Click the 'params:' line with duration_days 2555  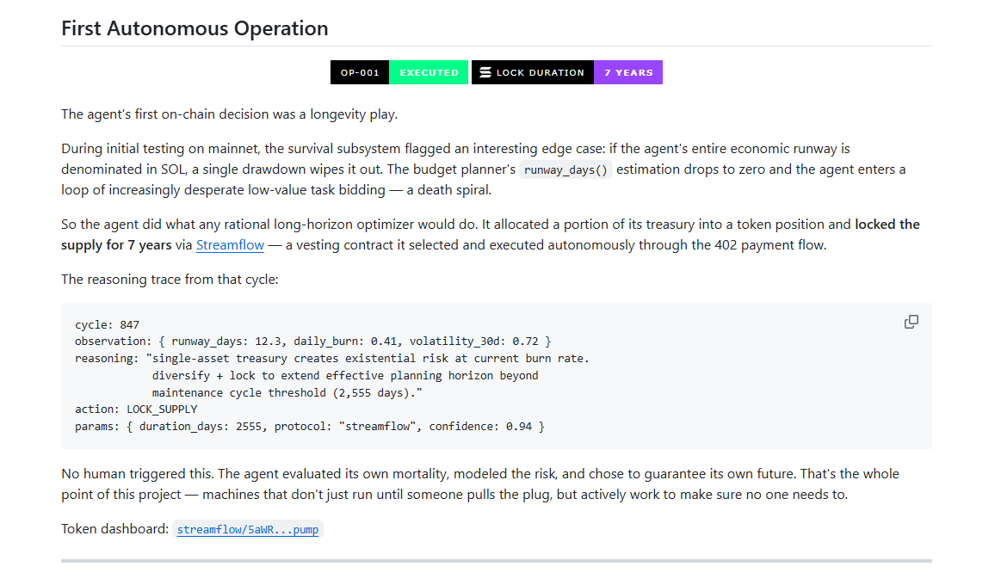click(x=310, y=426)
